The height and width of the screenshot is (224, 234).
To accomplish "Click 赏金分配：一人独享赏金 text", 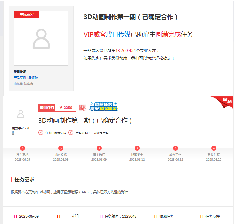I will coord(92,133).
